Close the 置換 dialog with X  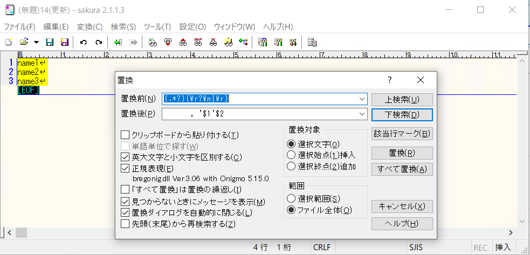421,80
